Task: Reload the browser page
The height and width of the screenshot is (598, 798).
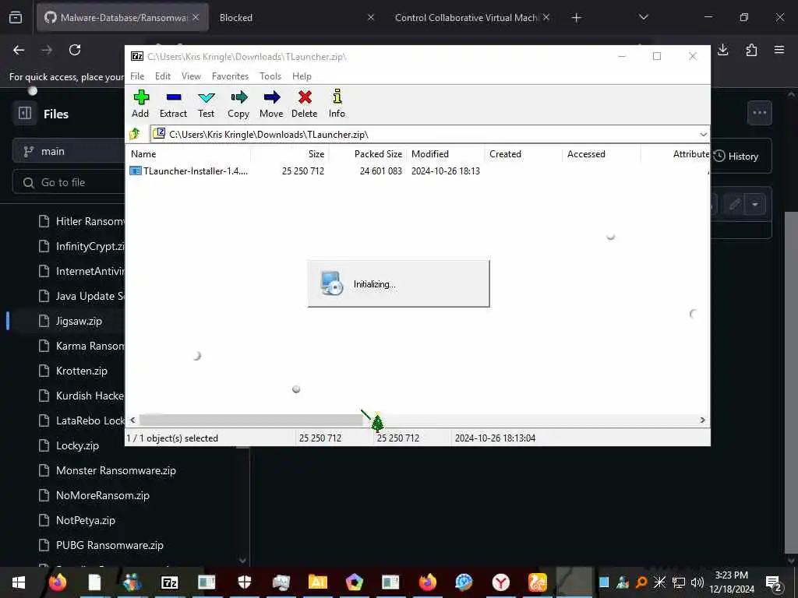Action: tap(75, 50)
